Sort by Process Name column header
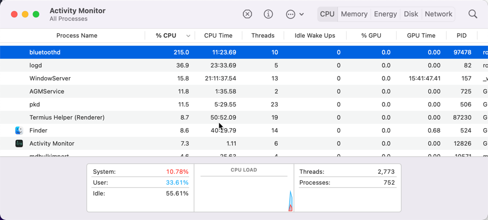 (x=77, y=36)
